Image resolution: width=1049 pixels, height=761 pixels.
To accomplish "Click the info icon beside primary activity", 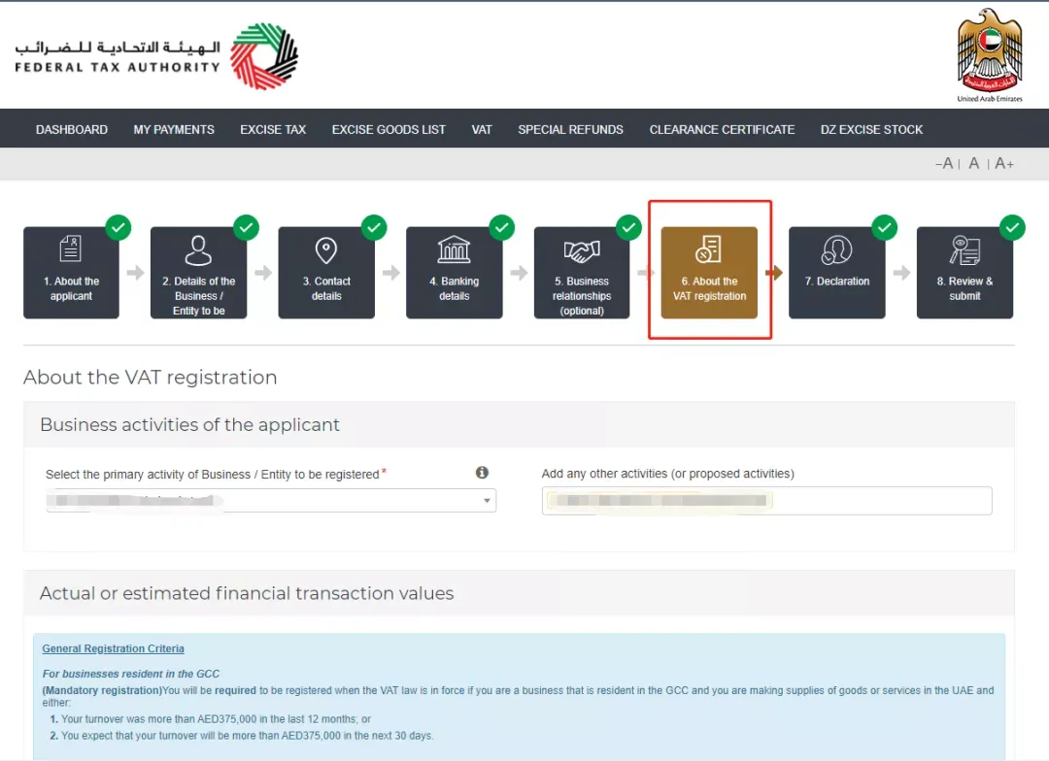I will pos(482,473).
